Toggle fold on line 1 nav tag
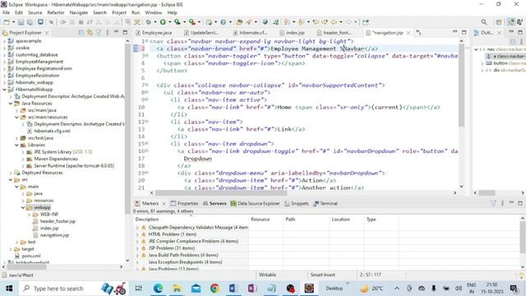Screen dimensions: 526x296 point(147,41)
